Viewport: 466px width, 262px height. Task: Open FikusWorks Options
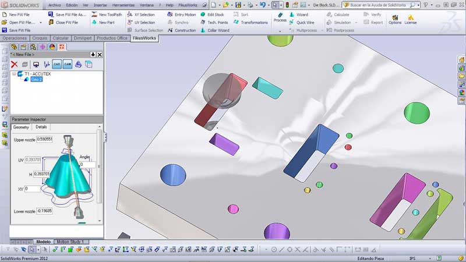pos(395,19)
